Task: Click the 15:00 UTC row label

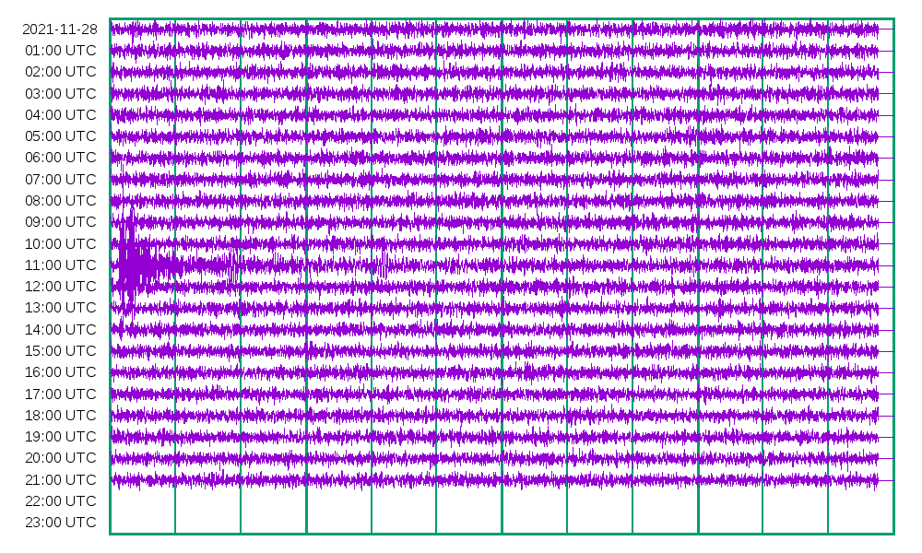Action: (x=60, y=351)
